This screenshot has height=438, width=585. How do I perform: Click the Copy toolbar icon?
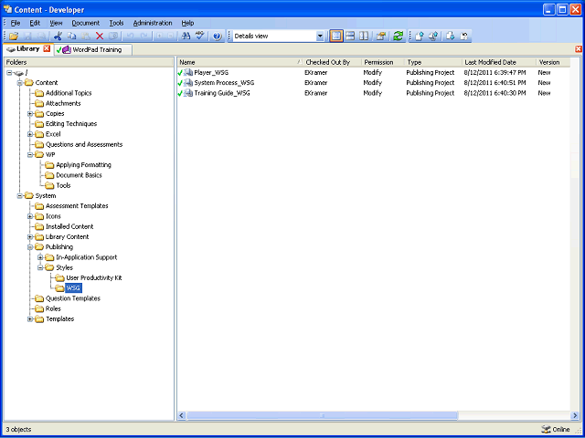(71, 36)
